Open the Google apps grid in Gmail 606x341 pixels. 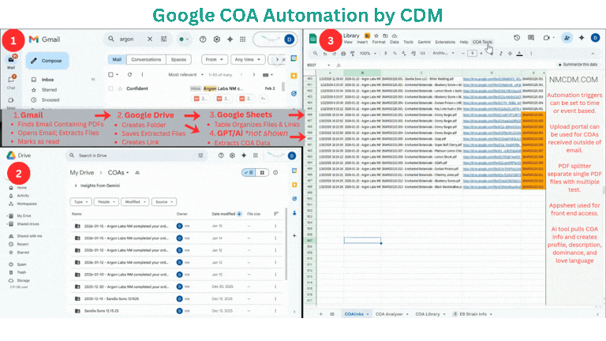[243, 39]
